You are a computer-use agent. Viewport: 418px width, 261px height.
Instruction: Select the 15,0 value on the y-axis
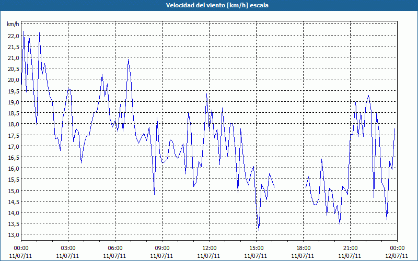14,191
